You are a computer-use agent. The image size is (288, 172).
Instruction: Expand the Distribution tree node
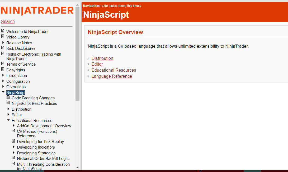(x=8, y=109)
